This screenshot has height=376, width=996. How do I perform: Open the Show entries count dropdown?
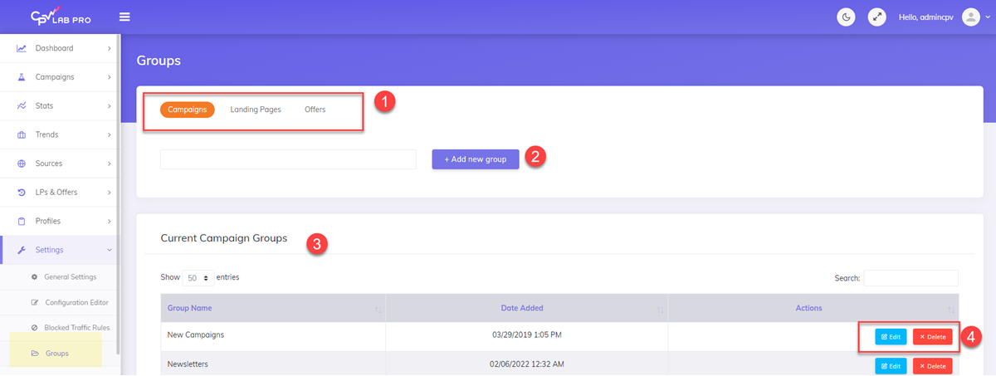click(198, 278)
